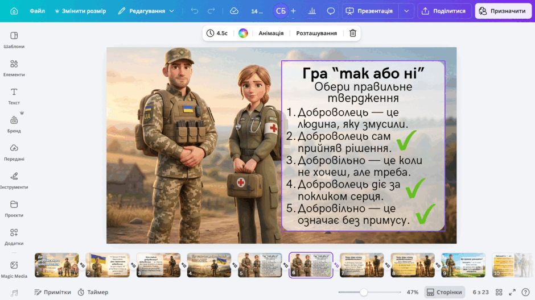
Task: Open Проєкти panel
Action: pyautogui.click(x=14, y=209)
